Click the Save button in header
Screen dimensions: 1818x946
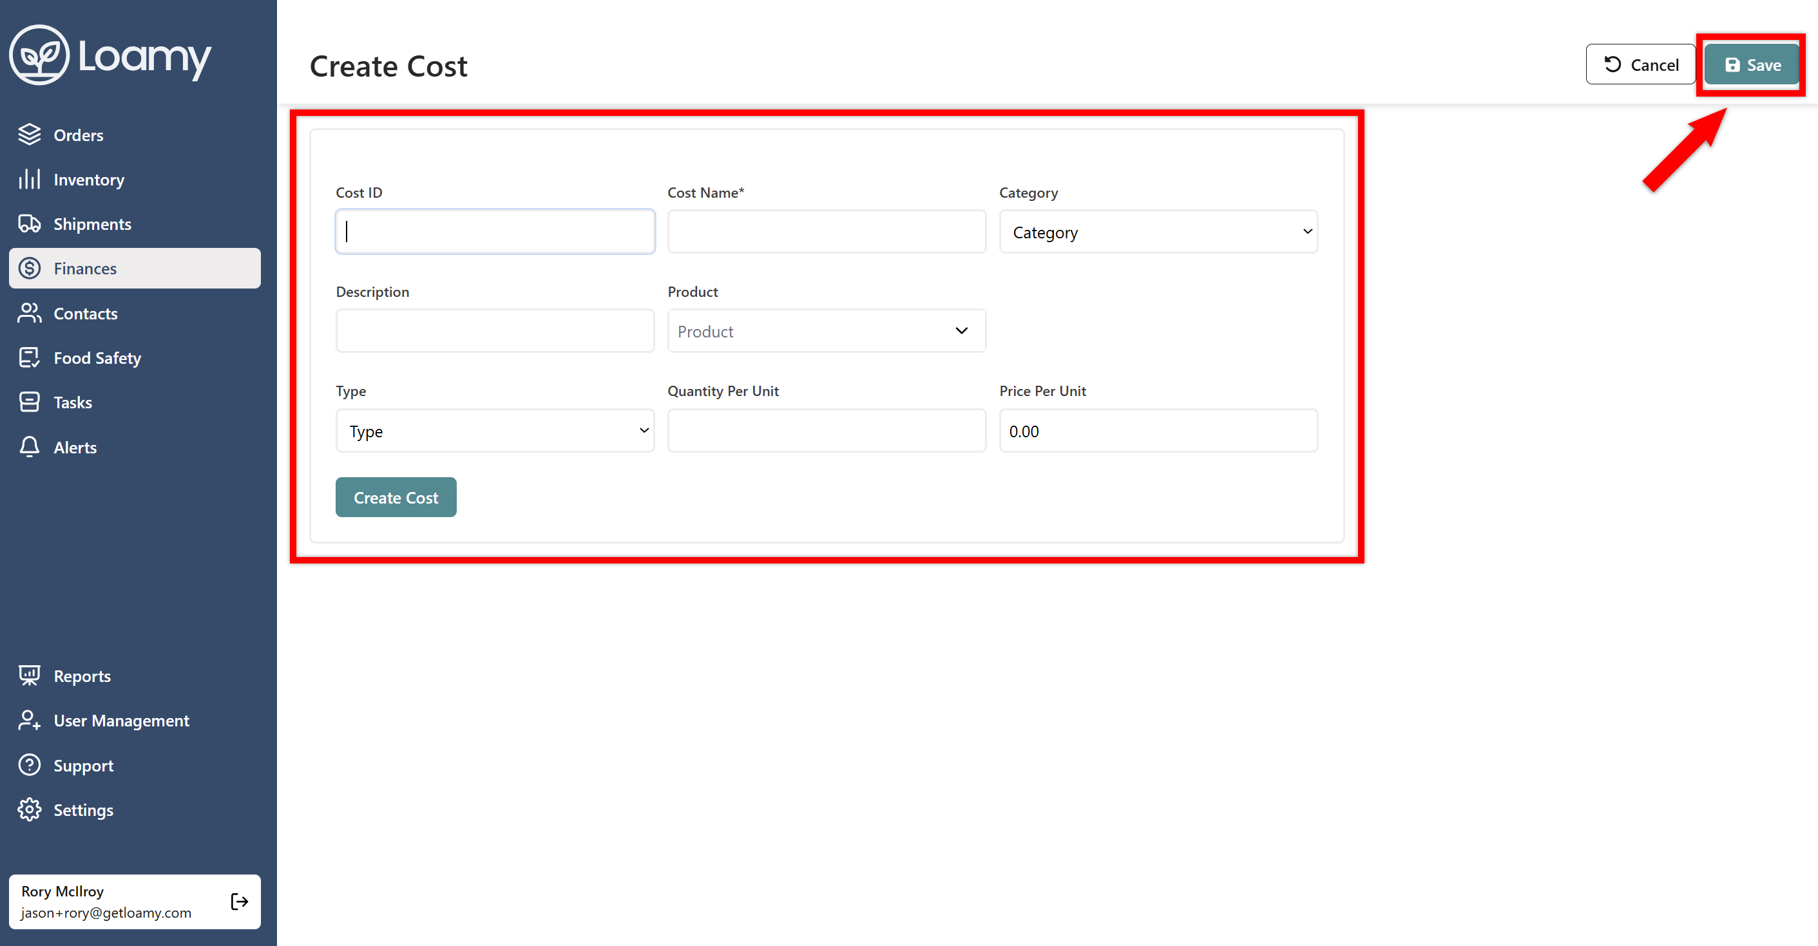[1752, 65]
